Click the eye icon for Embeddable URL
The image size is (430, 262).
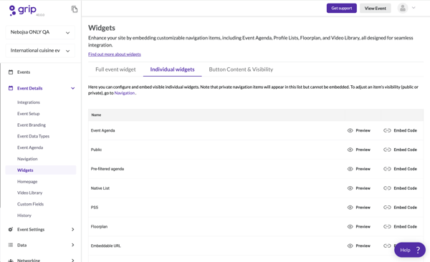click(x=350, y=246)
